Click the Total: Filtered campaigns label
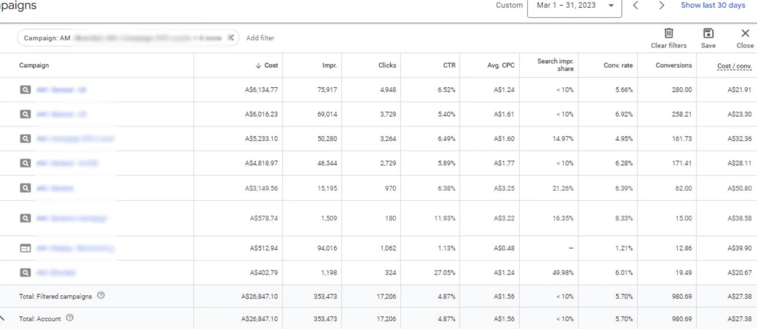Screen dimensions: 757x329 pyautogui.click(x=55, y=296)
